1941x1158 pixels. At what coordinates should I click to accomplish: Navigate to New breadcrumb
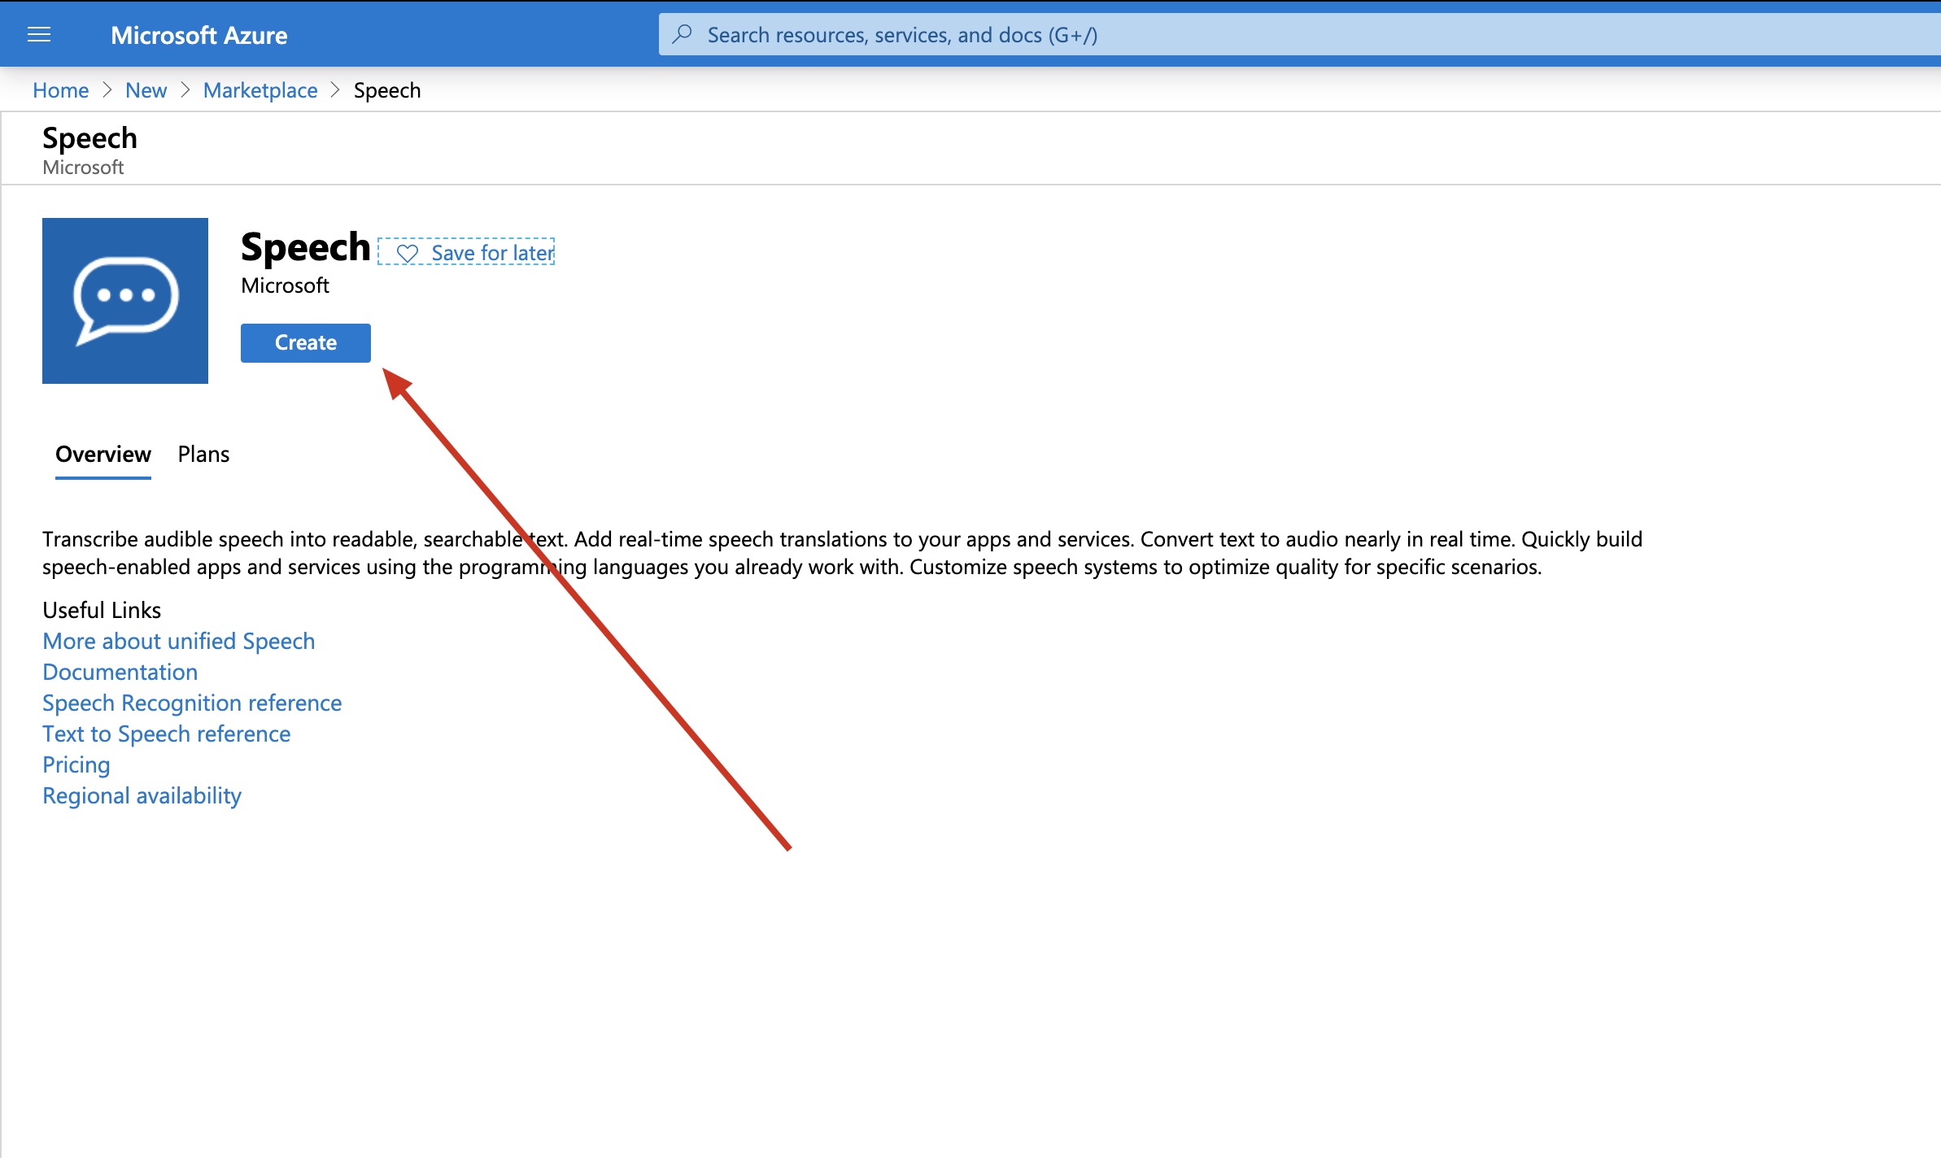(x=146, y=90)
